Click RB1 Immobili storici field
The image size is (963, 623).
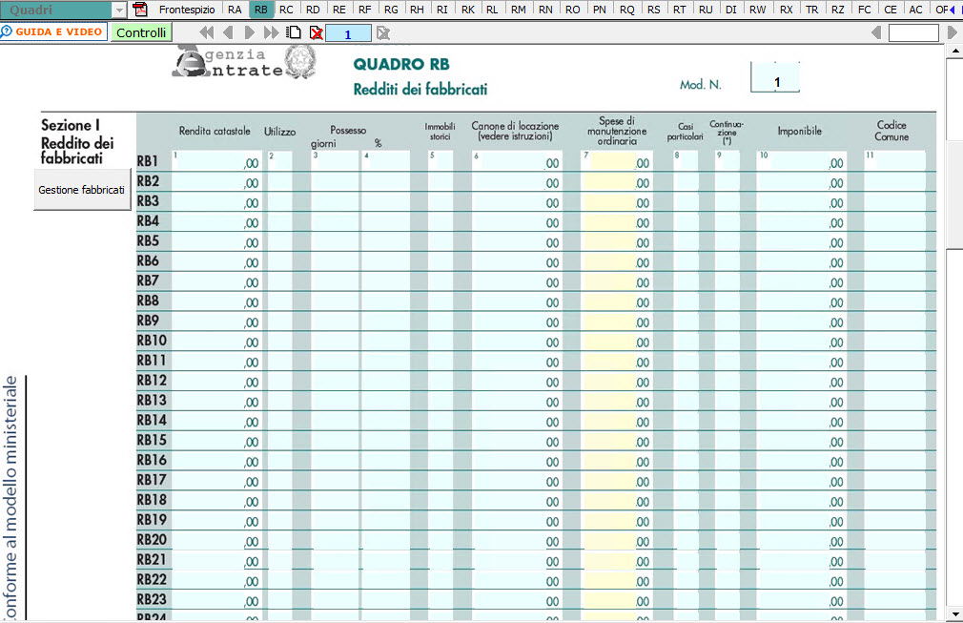441,161
